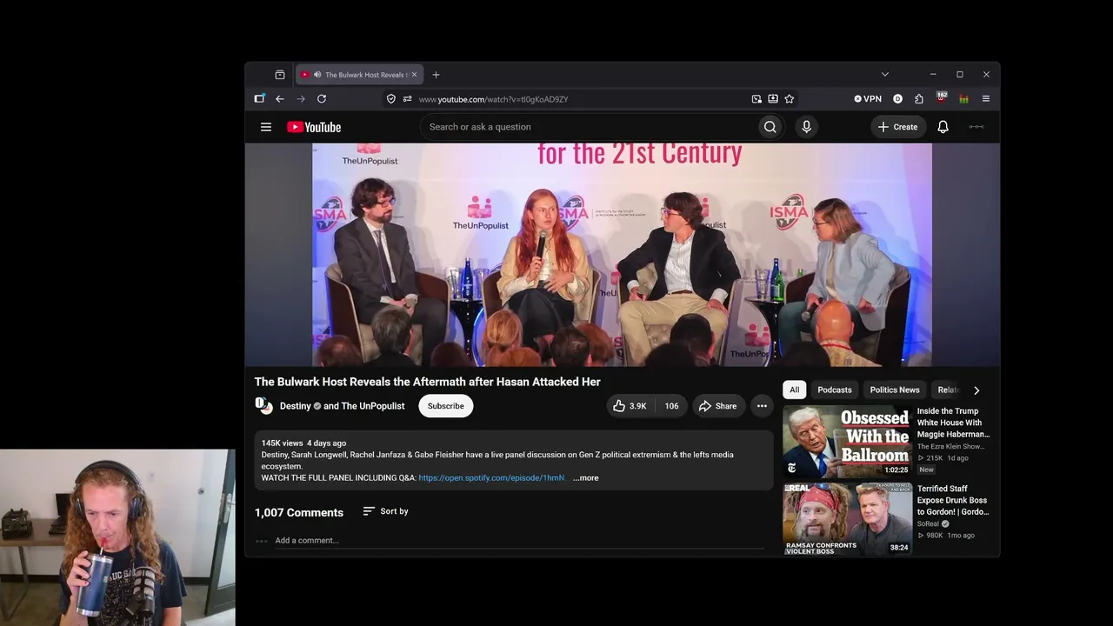Bookmark this page with the star
Image resolution: width=1113 pixels, height=626 pixels.
pos(790,99)
